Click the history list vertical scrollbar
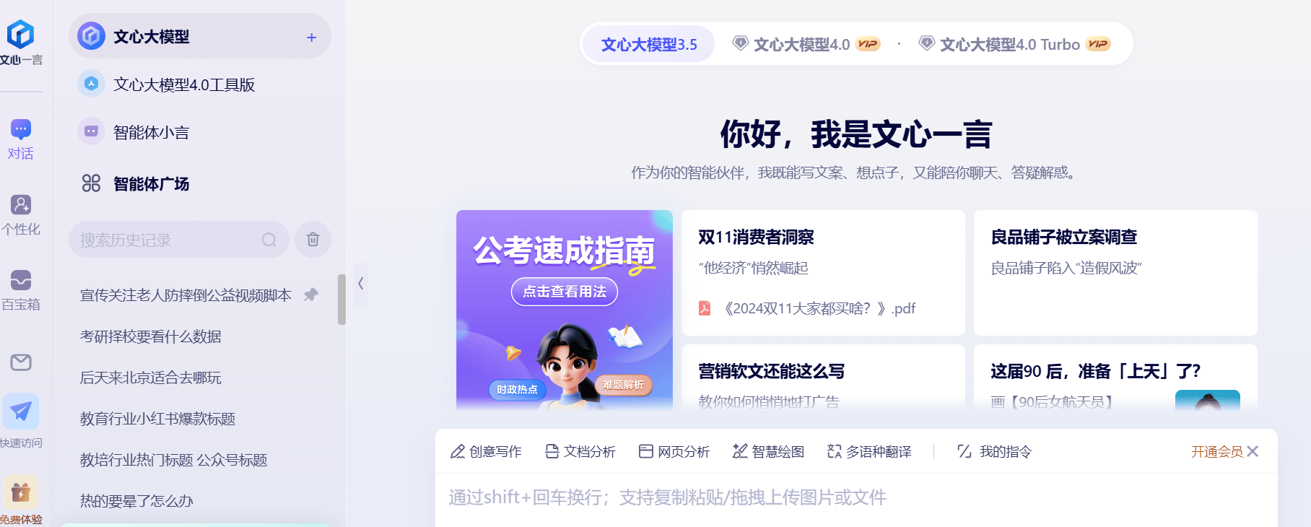The width and height of the screenshot is (1311, 527). tap(341, 300)
